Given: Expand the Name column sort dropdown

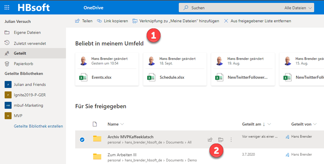Looking at the screenshot, I should pos(122,124).
